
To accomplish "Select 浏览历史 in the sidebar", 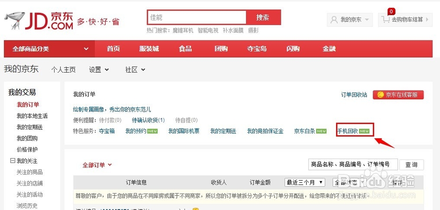I will point(27,206).
